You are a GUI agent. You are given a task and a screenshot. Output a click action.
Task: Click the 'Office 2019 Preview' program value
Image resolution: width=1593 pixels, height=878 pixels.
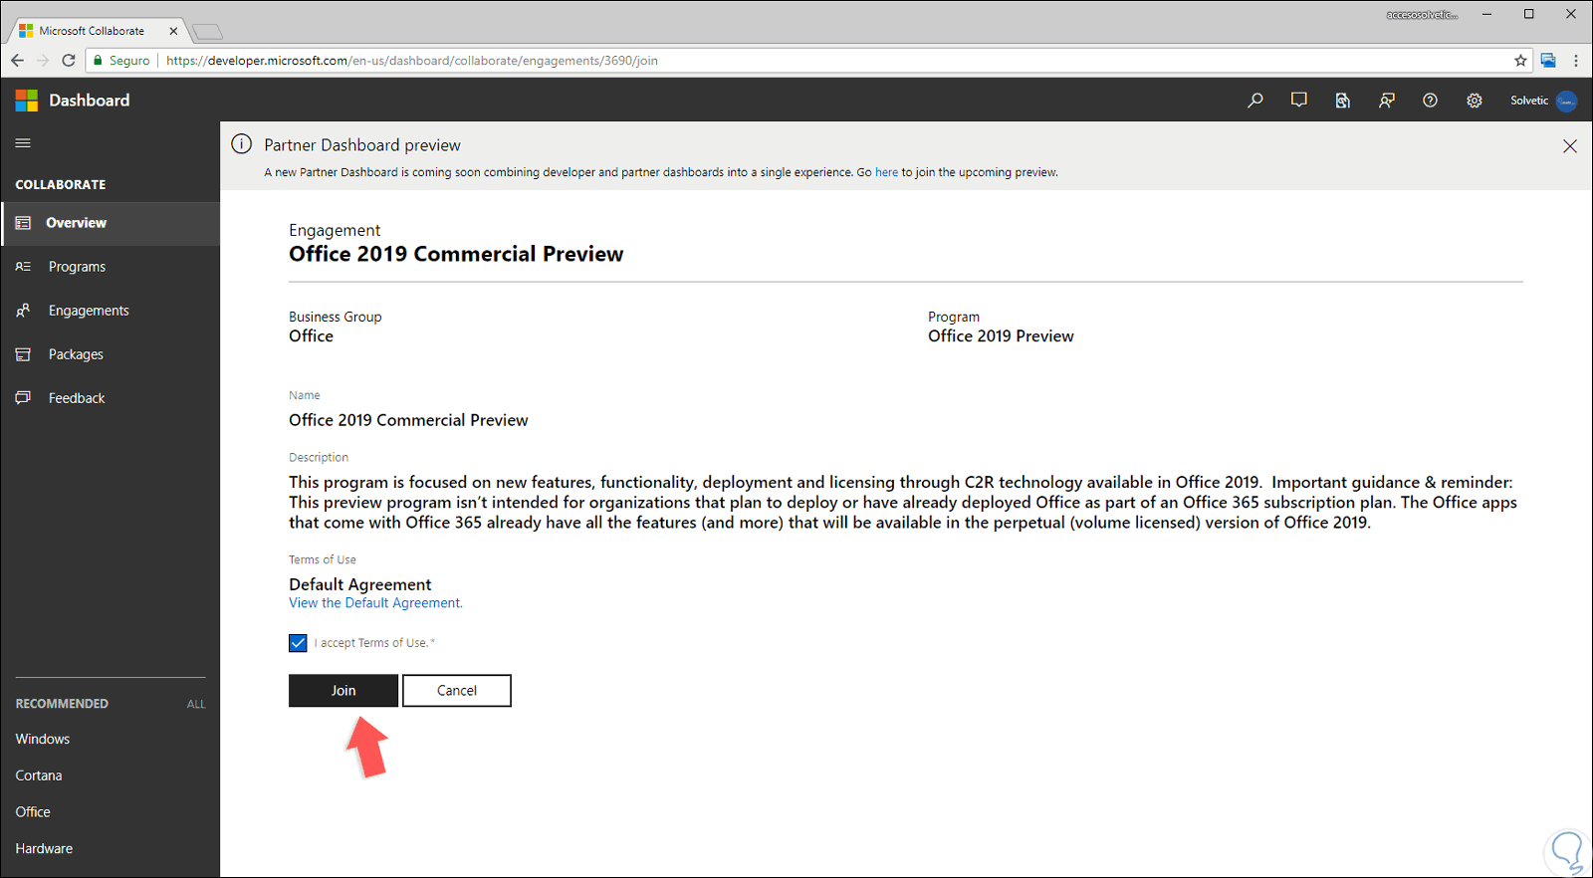(x=1001, y=336)
